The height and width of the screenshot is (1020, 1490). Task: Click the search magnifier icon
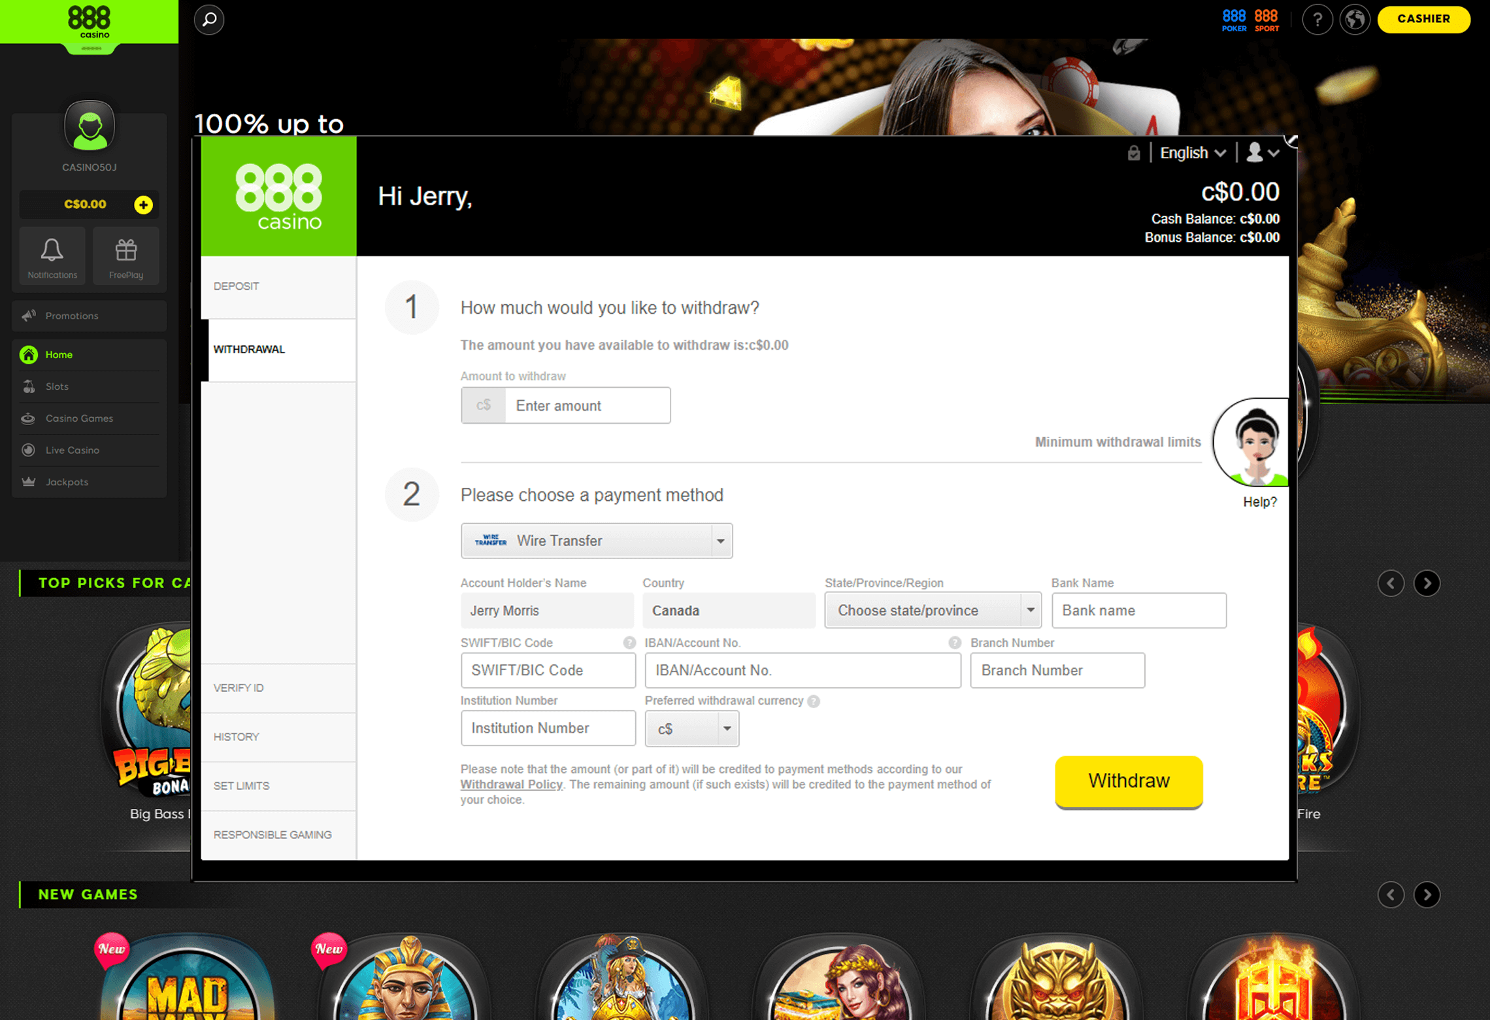click(209, 20)
